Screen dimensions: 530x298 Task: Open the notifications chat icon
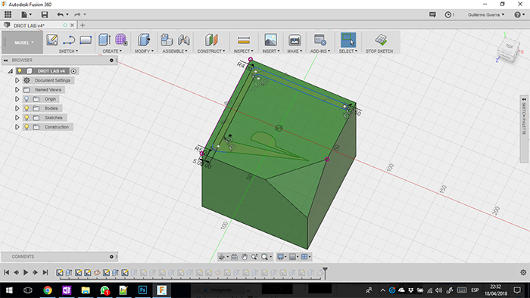(x=432, y=14)
